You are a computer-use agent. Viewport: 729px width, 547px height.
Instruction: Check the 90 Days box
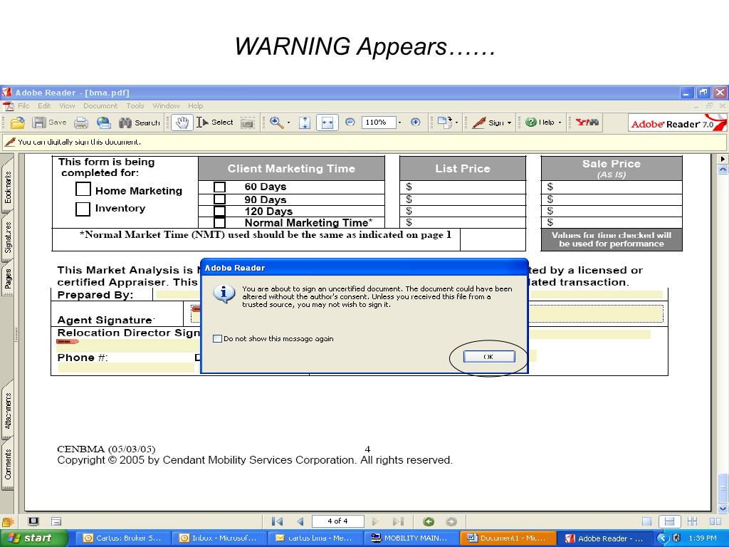(x=219, y=199)
